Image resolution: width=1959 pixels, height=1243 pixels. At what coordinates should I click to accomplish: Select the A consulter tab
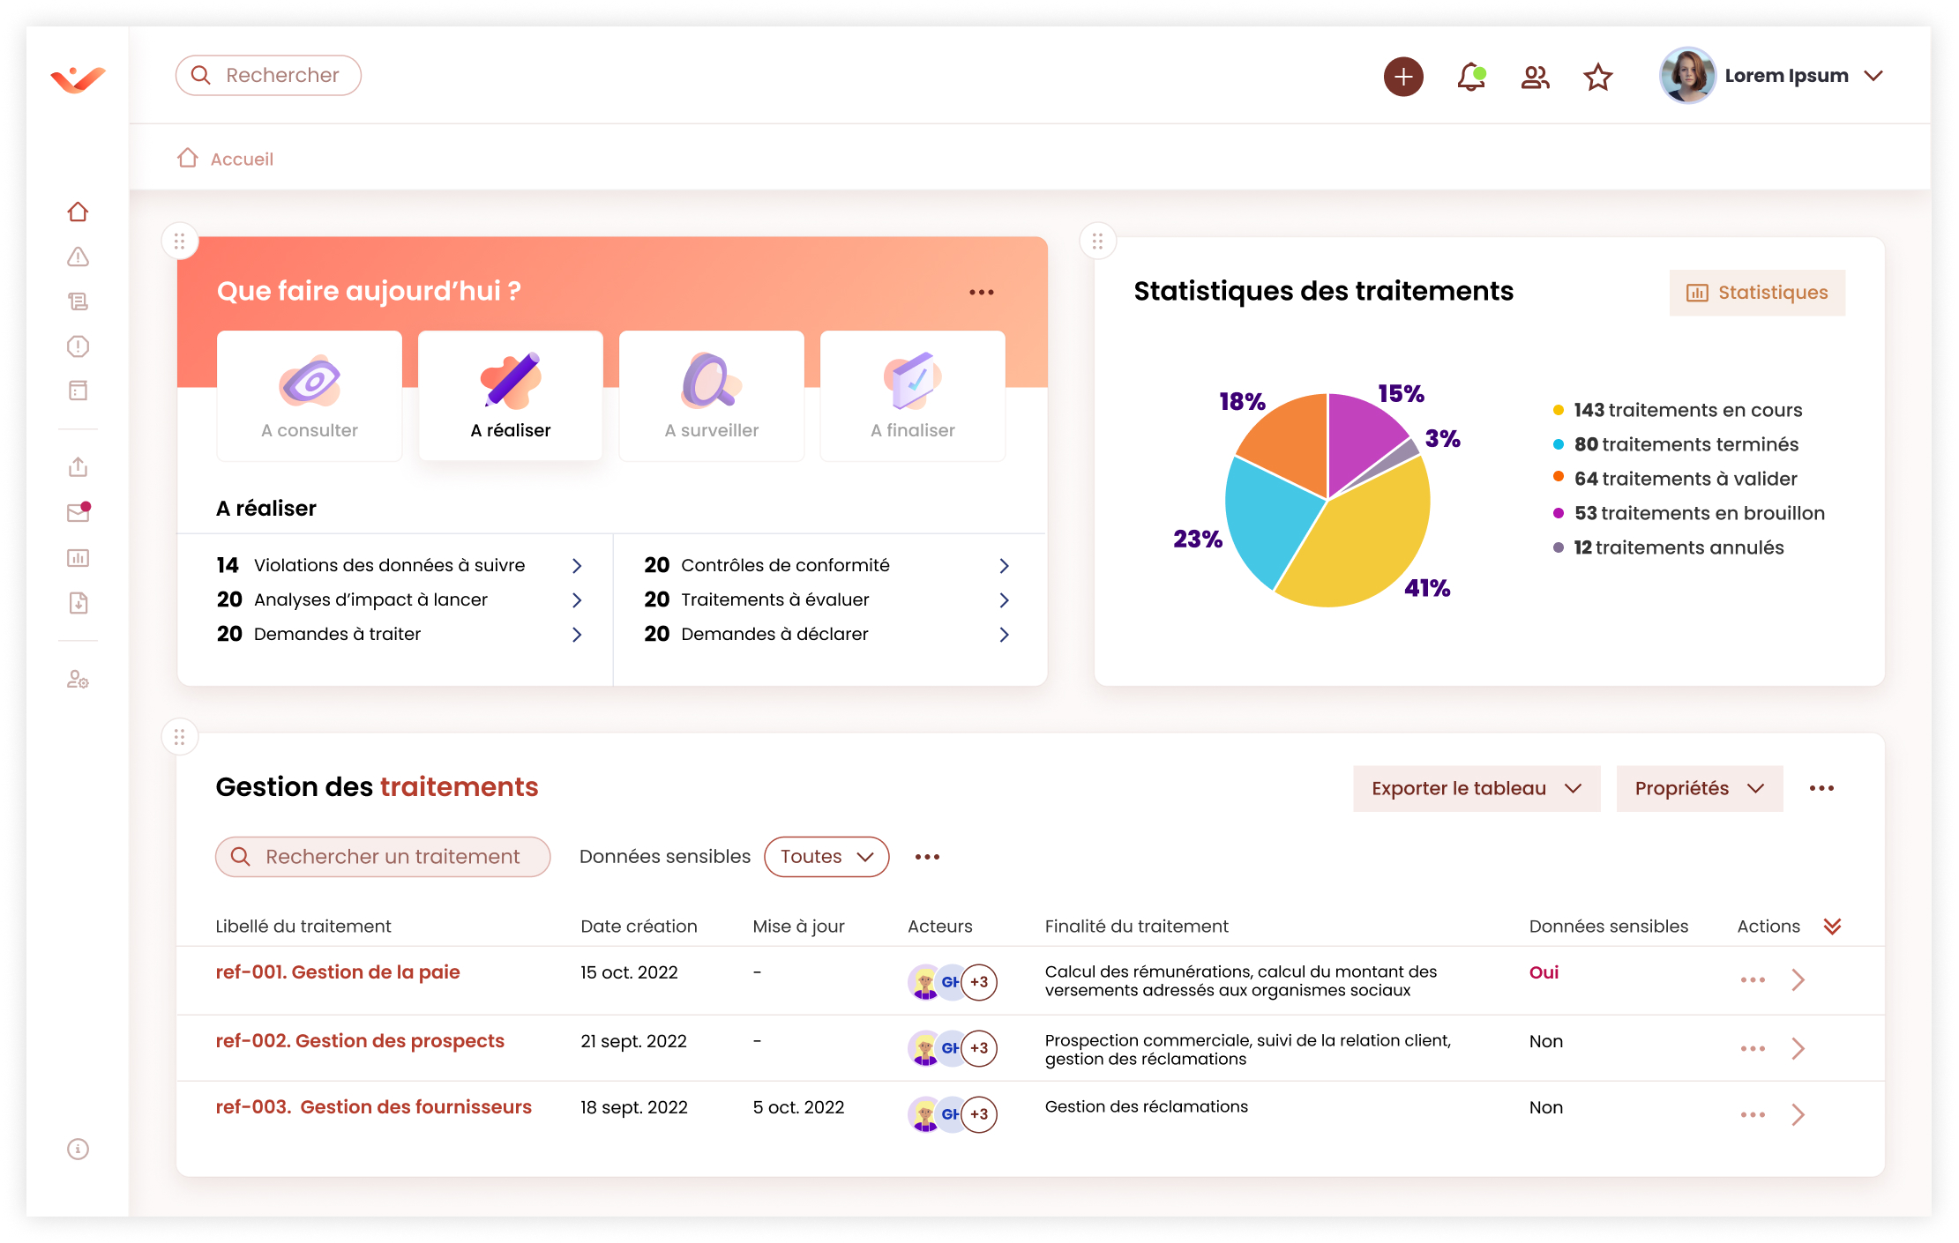310,396
